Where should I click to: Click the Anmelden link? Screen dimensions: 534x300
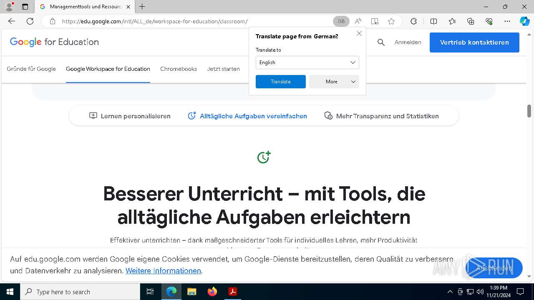(x=408, y=42)
